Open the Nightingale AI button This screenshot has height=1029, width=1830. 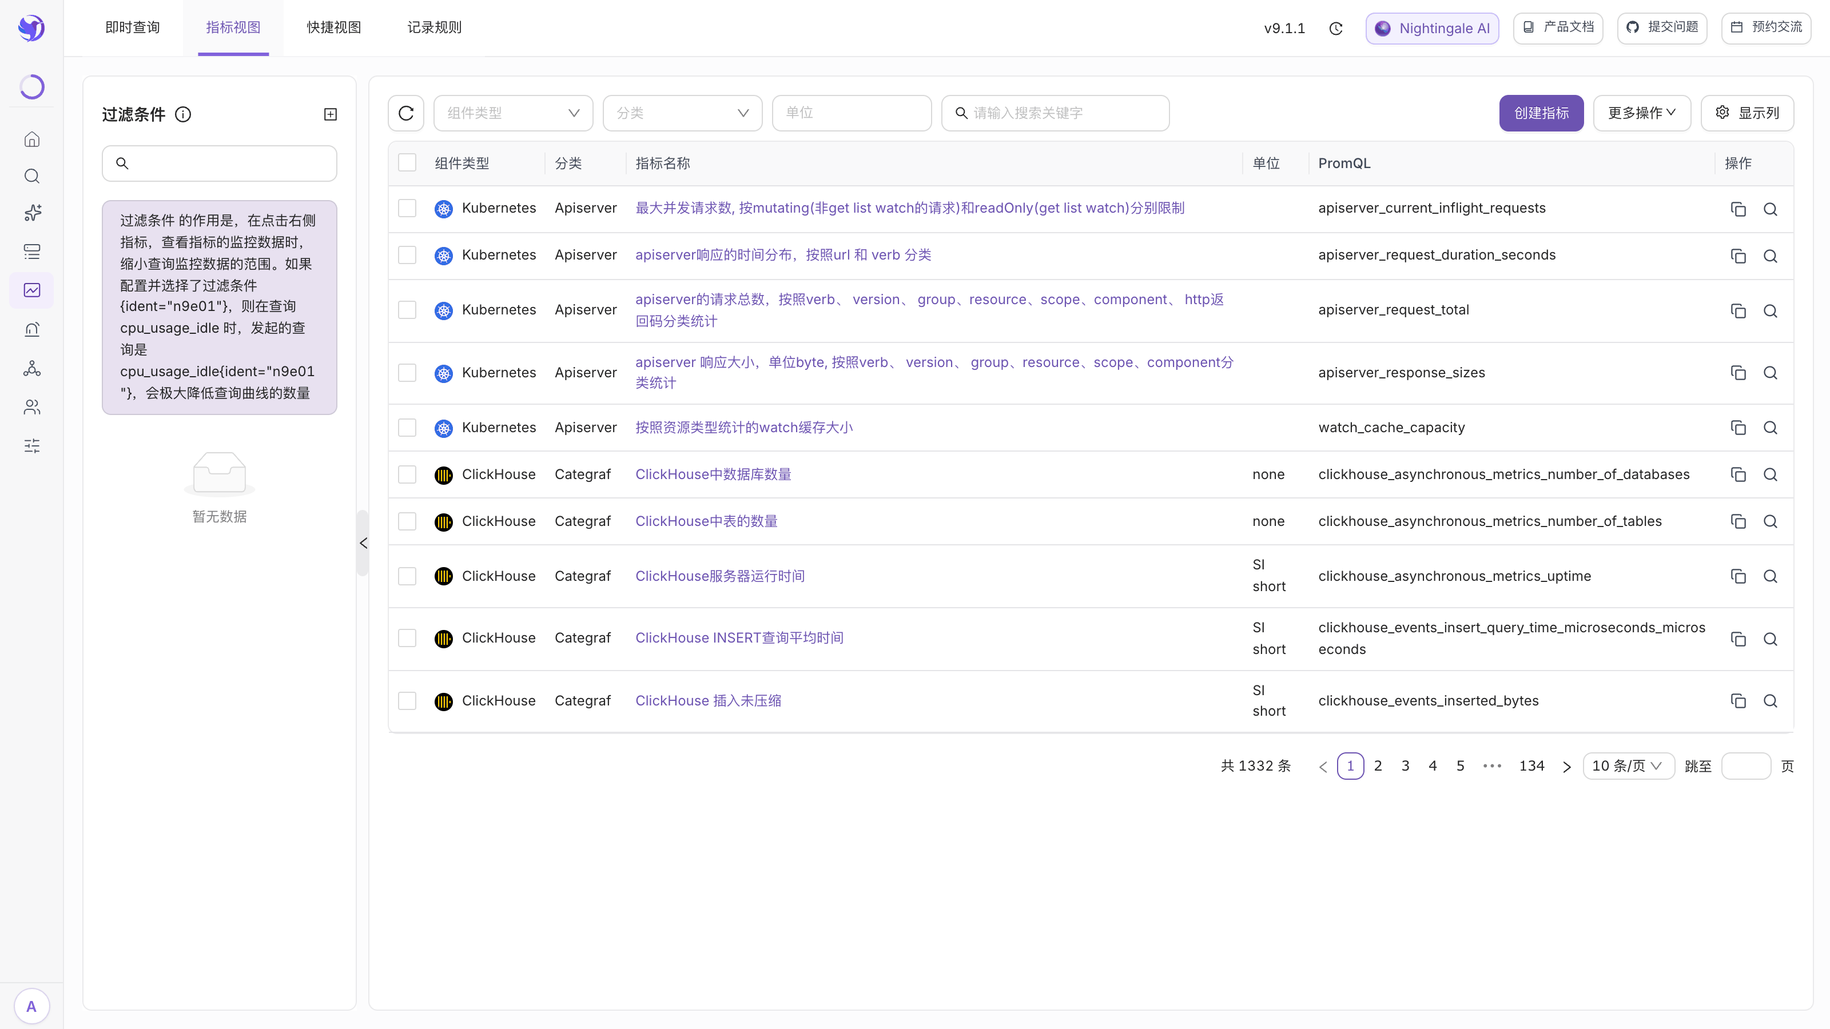click(1432, 29)
